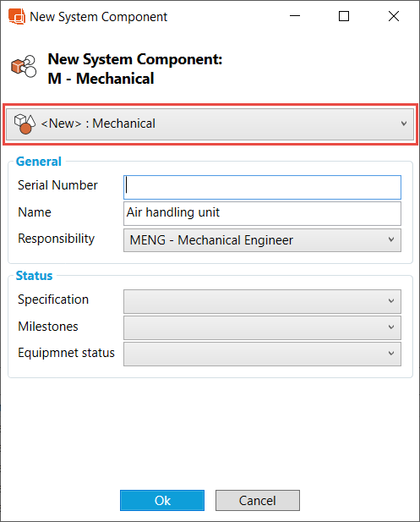420x522 pixels.
Task: Focus the Serial Number input field
Action: [x=262, y=188]
